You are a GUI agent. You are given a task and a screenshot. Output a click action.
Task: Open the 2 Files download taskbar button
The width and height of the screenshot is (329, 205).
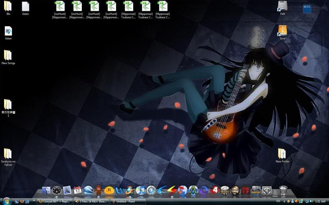click(x=91, y=201)
